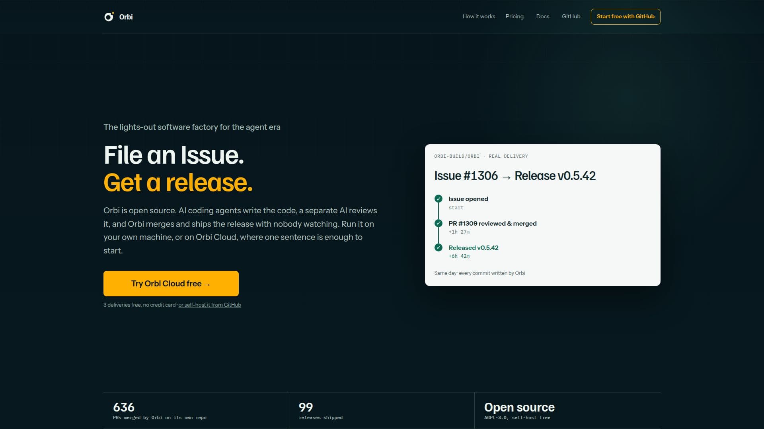Click the Issue opened step text
The width and height of the screenshot is (764, 429).
click(x=468, y=199)
